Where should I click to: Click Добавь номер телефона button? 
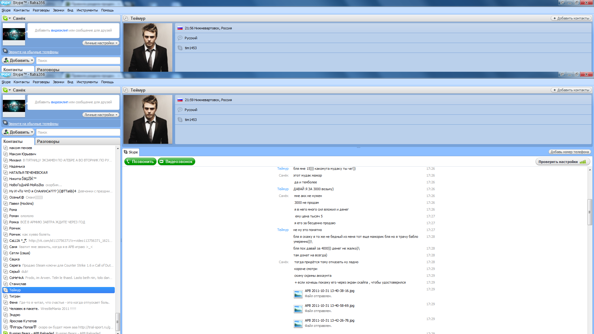[570, 152]
